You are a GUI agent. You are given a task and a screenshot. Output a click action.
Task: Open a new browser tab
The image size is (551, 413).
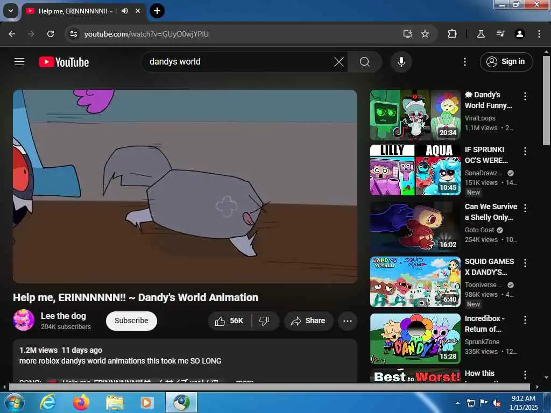pos(157,11)
